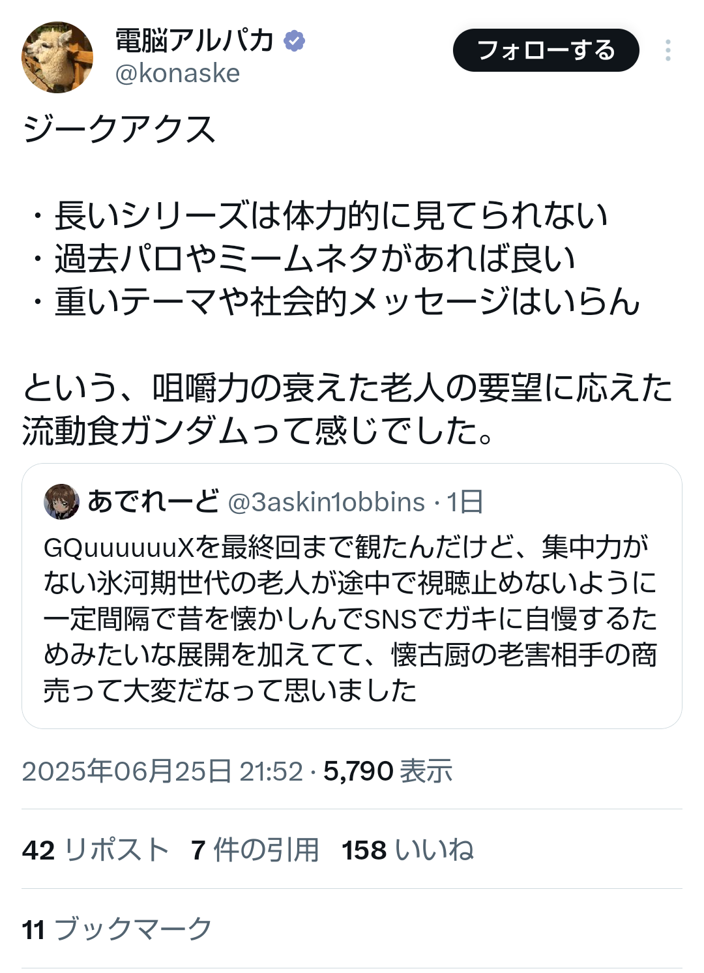Open the 158 いいね likes list
The image size is (704, 973).
407,850
